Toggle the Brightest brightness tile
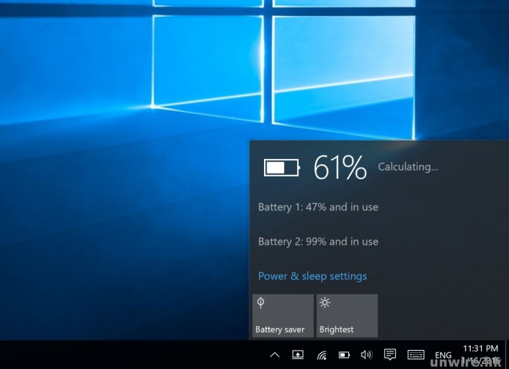Image resolution: width=509 pixels, height=369 pixels. 347,316
